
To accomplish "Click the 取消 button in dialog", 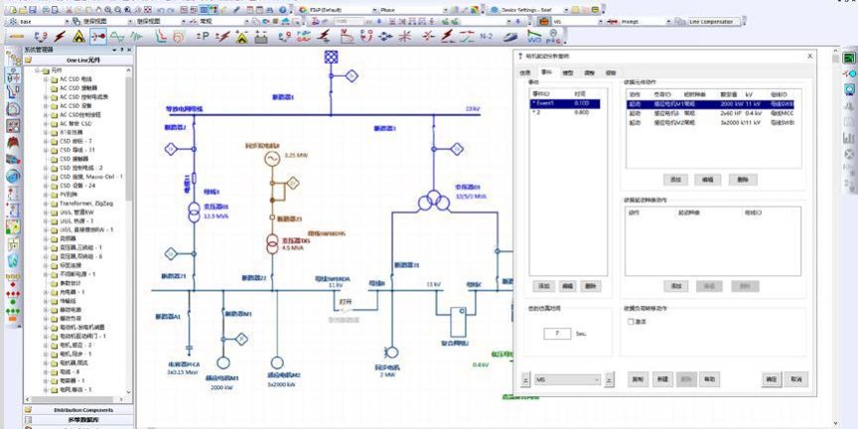I will point(796,379).
